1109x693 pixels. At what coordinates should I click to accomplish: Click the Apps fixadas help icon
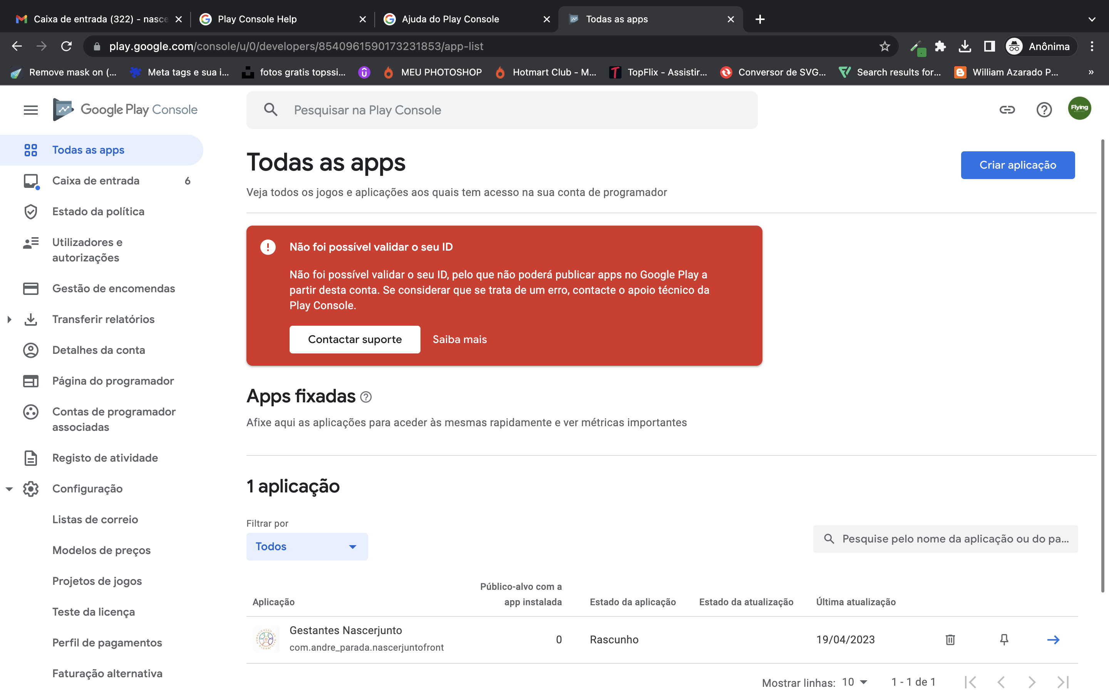(x=366, y=397)
